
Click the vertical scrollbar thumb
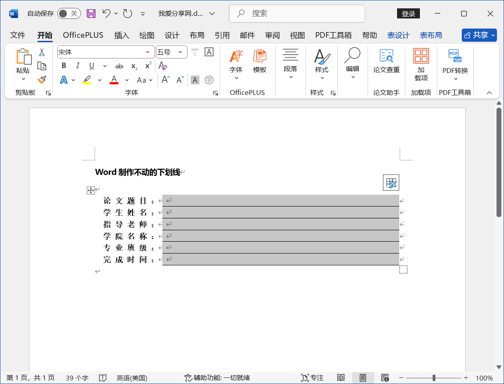point(499,162)
